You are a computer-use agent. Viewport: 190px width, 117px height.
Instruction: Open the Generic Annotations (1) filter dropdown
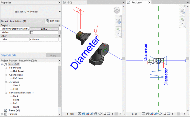click(22, 21)
